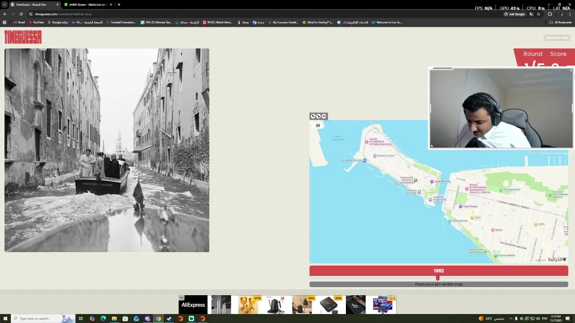
Task: Open the BFLIX Watch Movies bookmark
Action: pos(217,22)
